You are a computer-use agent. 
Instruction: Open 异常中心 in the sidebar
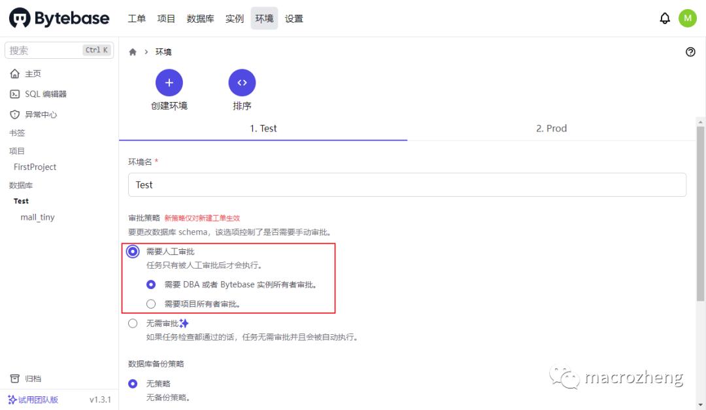pos(38,113)
